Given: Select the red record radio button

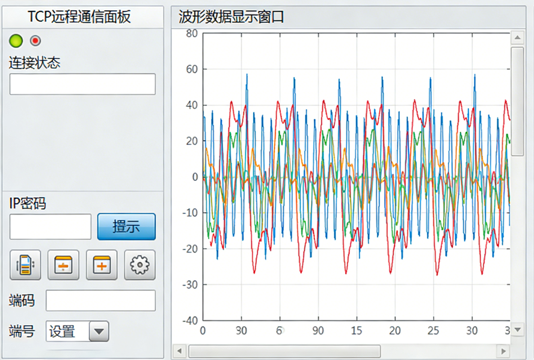Looking at the screenshot, I should (35, 41).
